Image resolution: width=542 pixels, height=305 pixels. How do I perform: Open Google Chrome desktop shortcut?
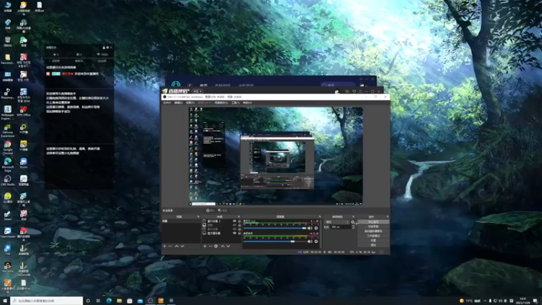tap(7, 146)
